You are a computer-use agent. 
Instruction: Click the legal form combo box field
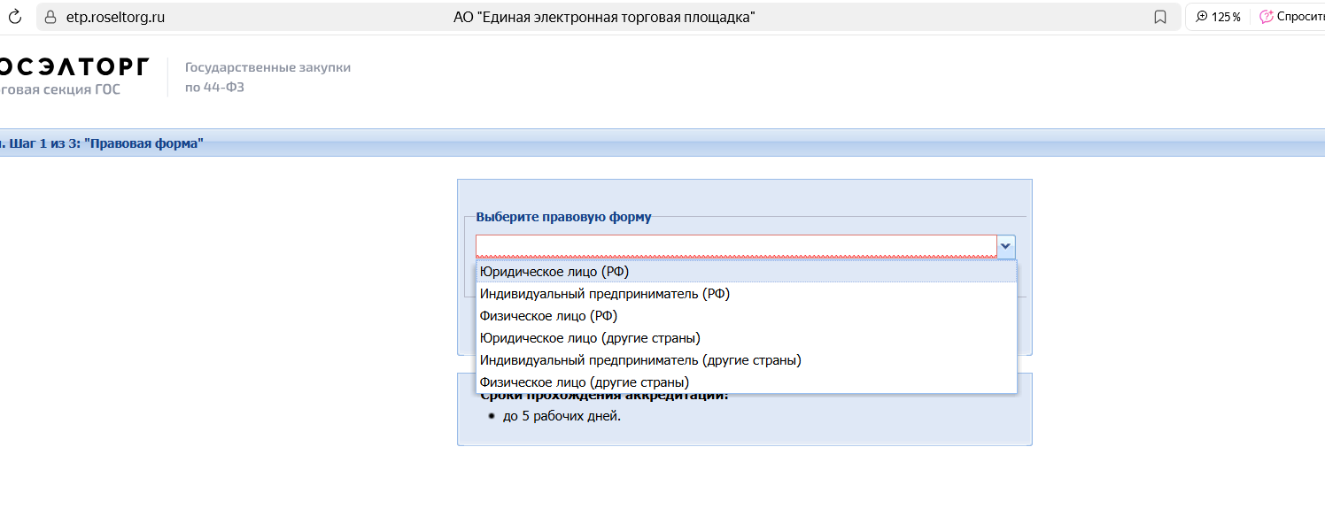click(x=735, y=246)
